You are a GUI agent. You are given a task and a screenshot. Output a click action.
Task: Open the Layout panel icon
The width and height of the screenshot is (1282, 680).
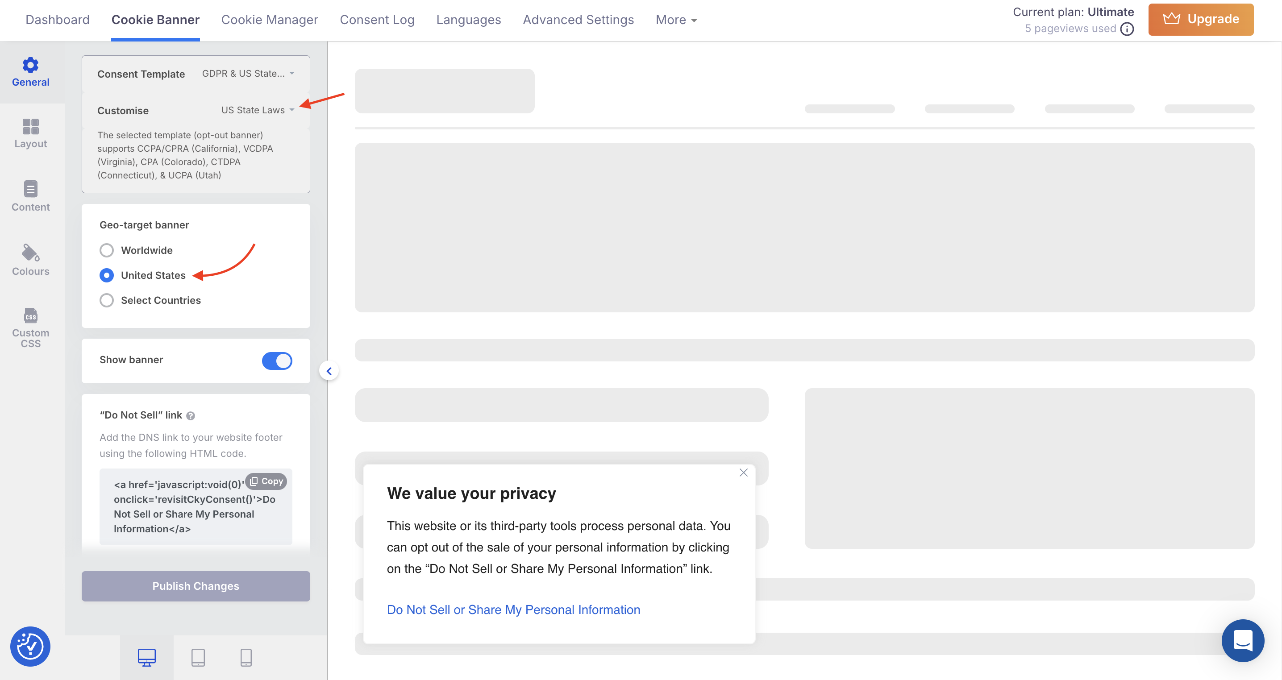(x=30, y=127)
